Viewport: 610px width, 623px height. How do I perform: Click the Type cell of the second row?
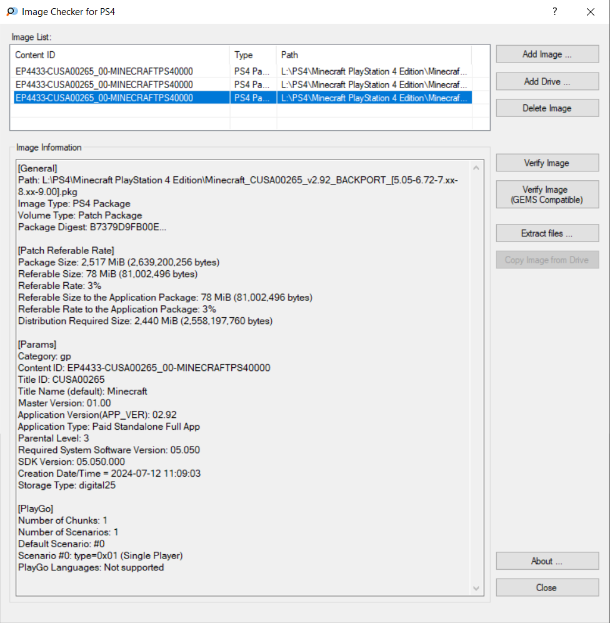[x=252, y=84]
